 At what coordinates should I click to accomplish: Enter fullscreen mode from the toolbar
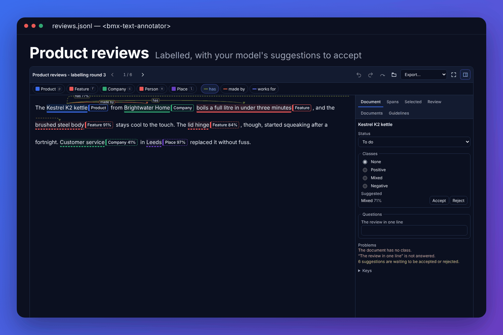[x=454, y=75]
